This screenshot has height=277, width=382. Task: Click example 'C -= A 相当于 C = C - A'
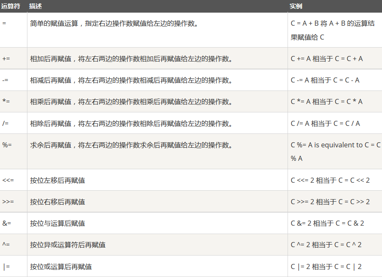click(325, 80)
